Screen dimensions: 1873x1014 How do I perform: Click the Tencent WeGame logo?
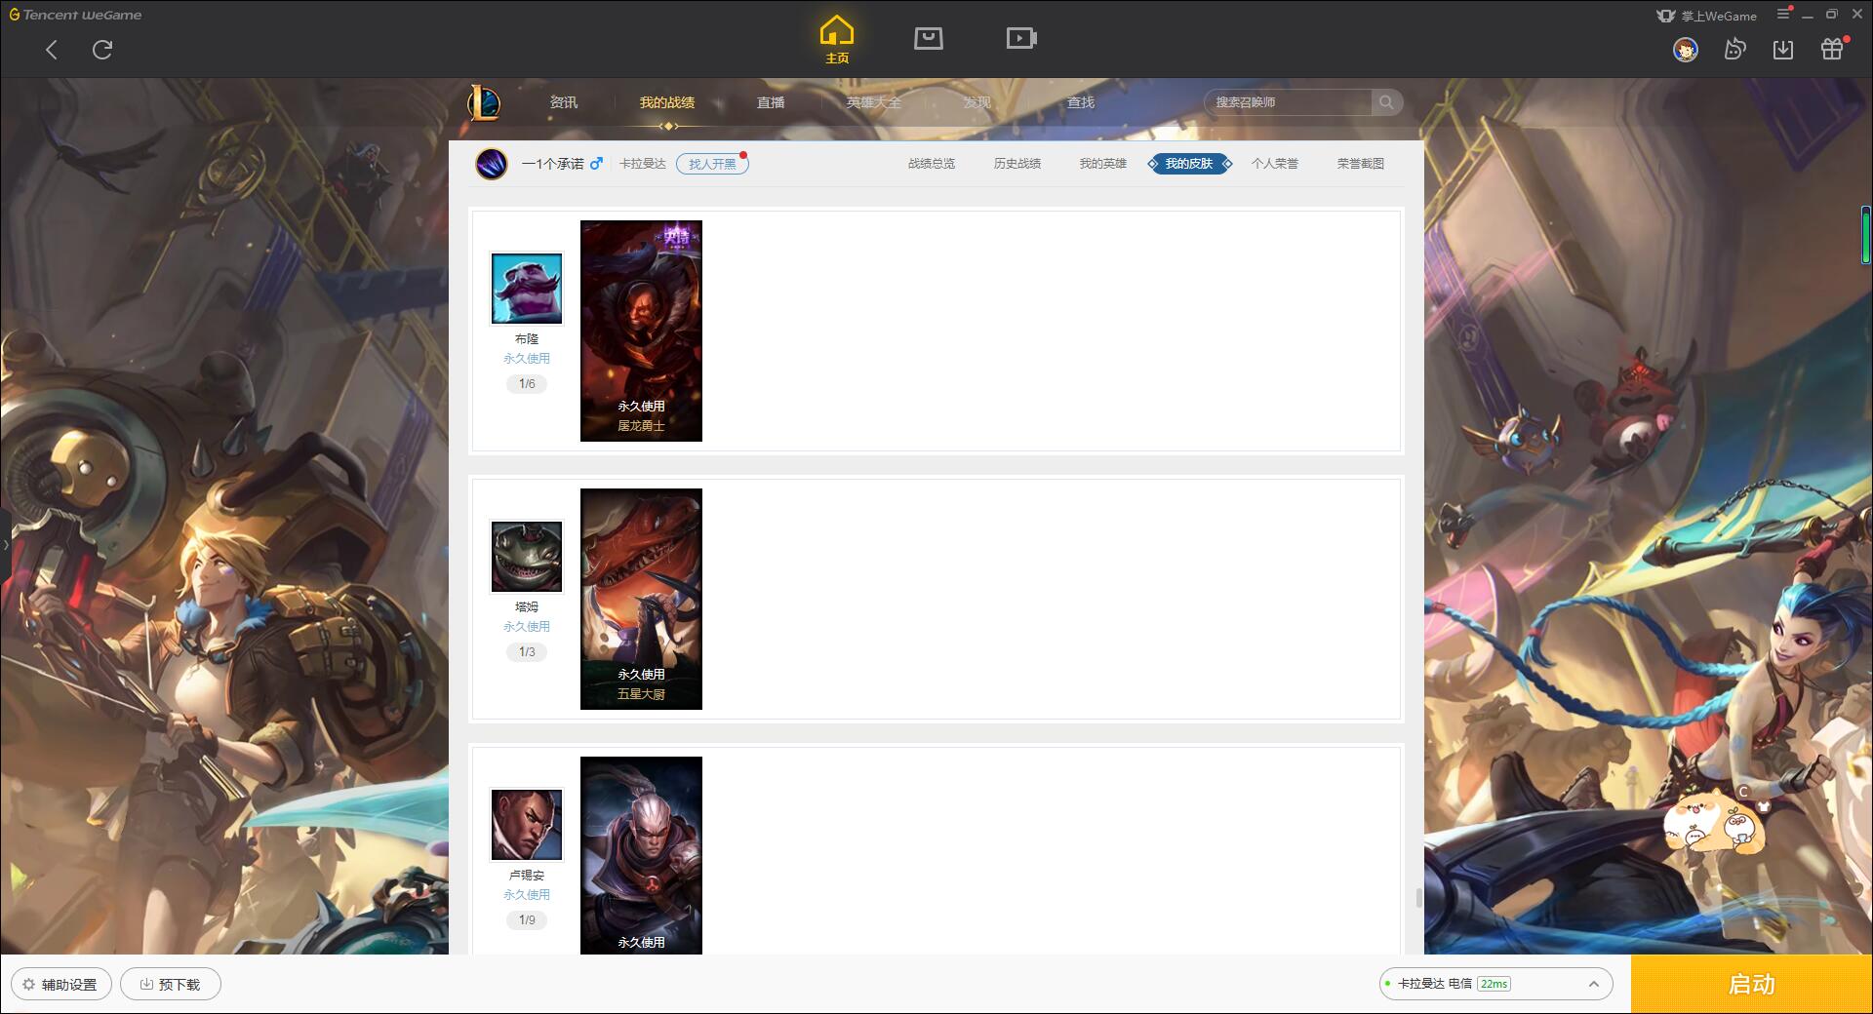[75, 15]
